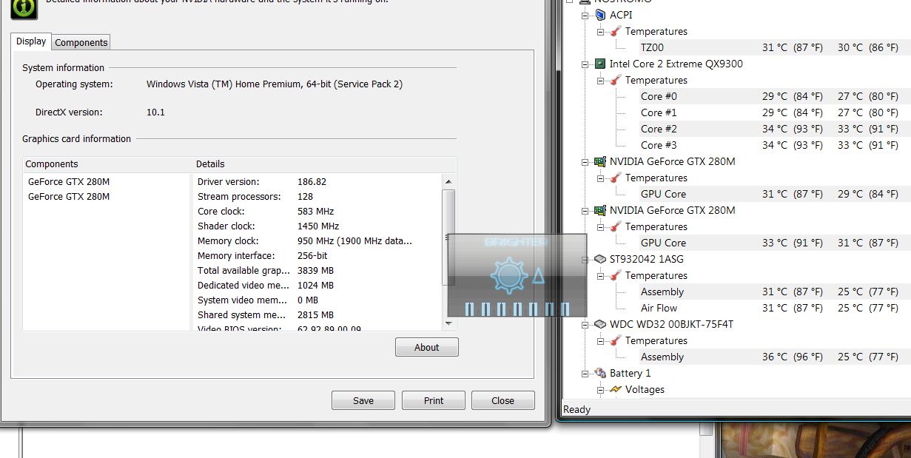This screenshot has width=911, height=458.
Task: Click the Driver version 186.82 row
Action: (x=318, y=181)
